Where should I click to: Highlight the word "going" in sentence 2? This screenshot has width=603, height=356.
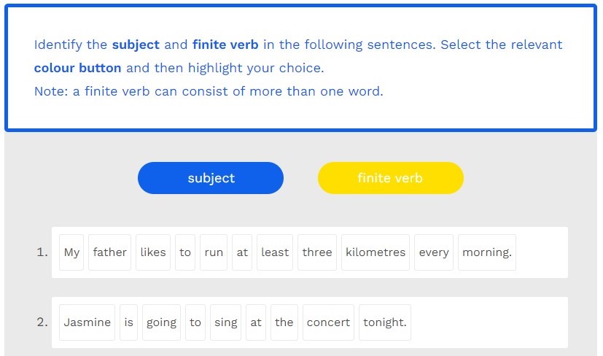(161, 322)
